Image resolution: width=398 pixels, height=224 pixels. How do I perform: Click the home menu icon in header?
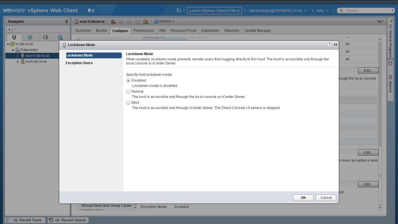pyautogui.click(x=91, y=10)
